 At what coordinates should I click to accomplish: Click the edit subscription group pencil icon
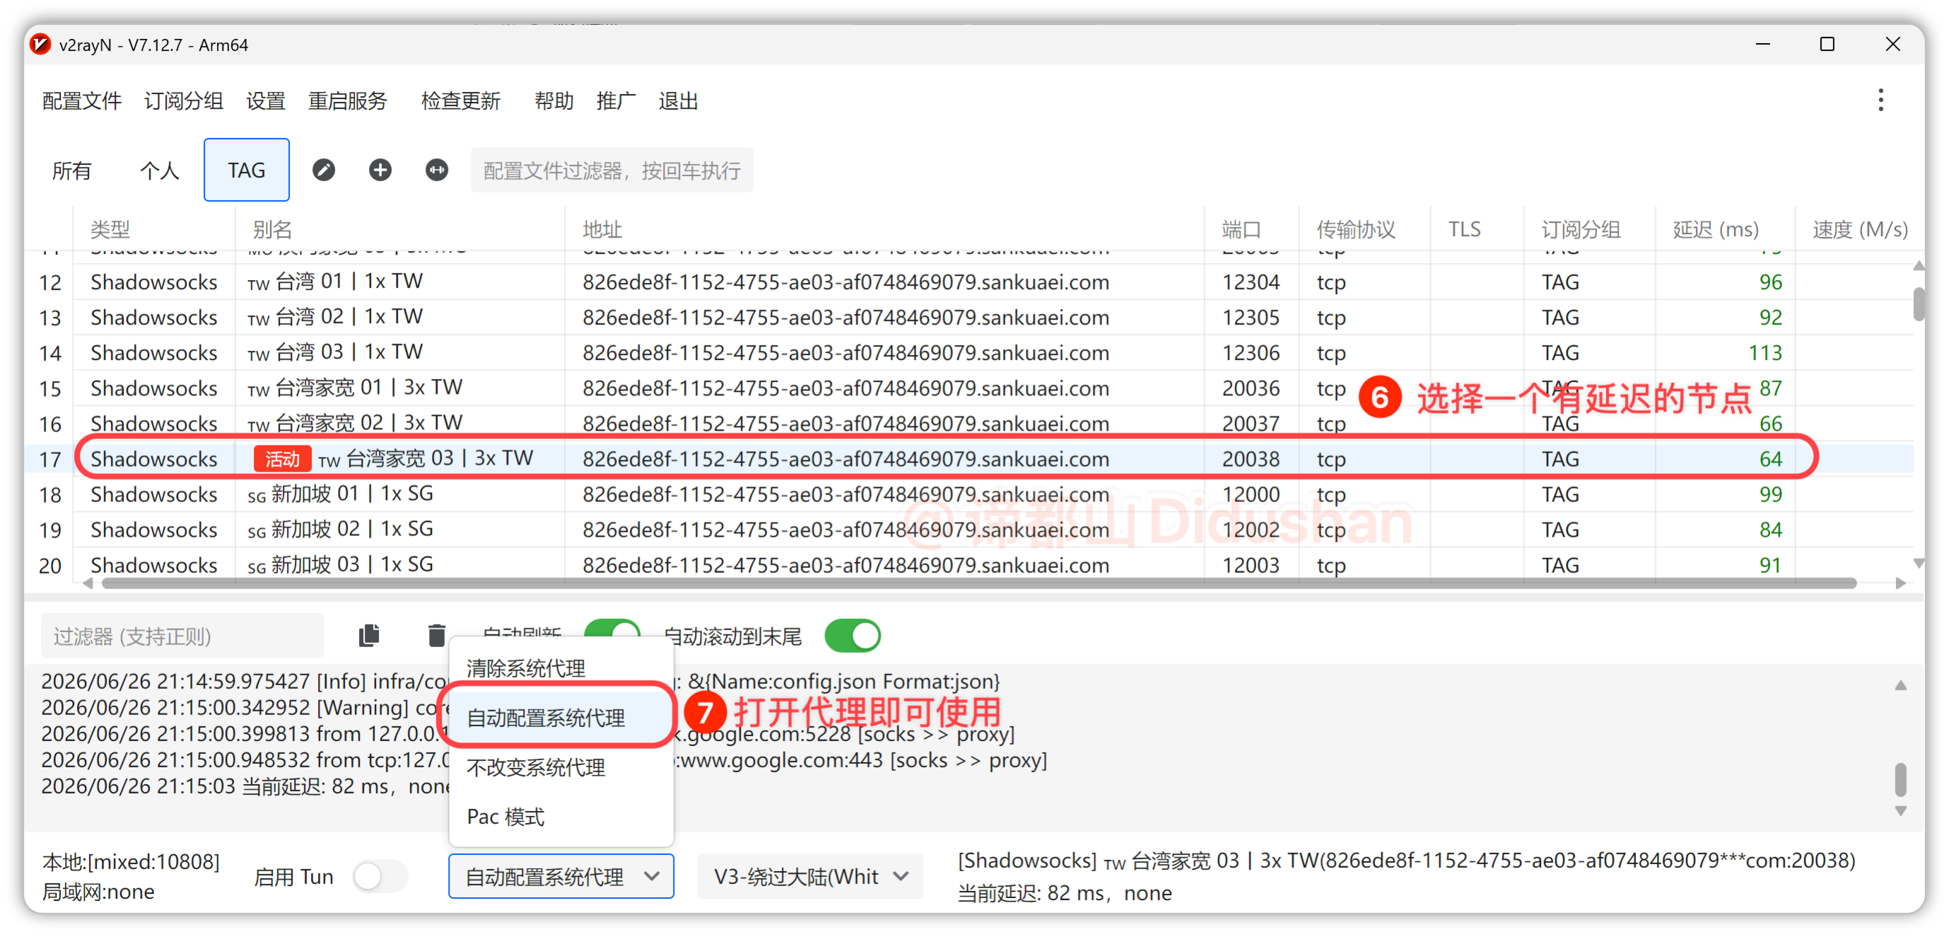tap(324, 170)
